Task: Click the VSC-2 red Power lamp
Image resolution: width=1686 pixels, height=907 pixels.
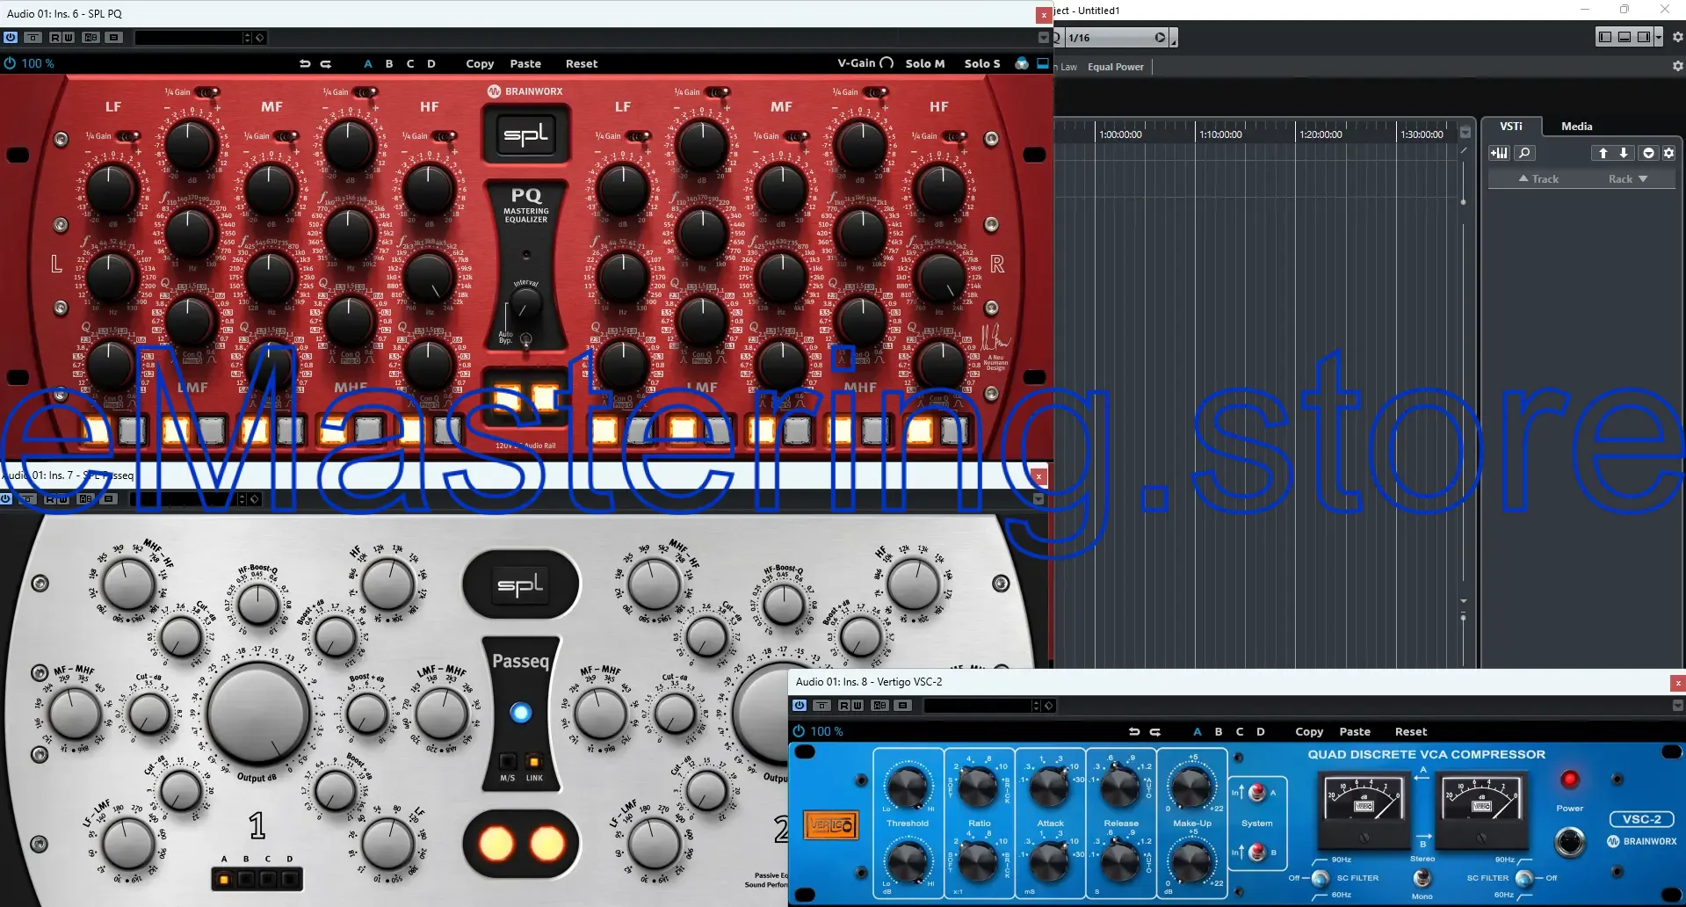Action: click(1569, 780)
